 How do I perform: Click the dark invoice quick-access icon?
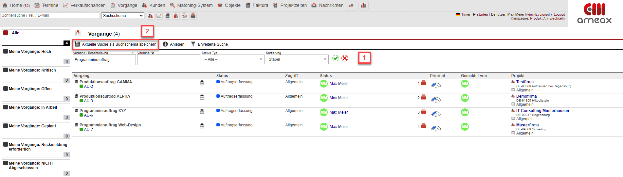167,16
